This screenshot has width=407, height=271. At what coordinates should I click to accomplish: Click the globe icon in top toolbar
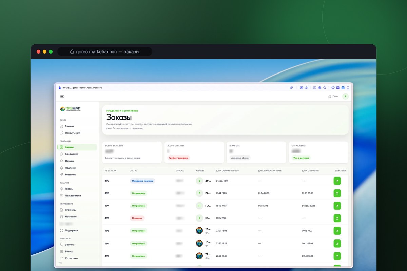pyautogui.click(x=319, y=88)
